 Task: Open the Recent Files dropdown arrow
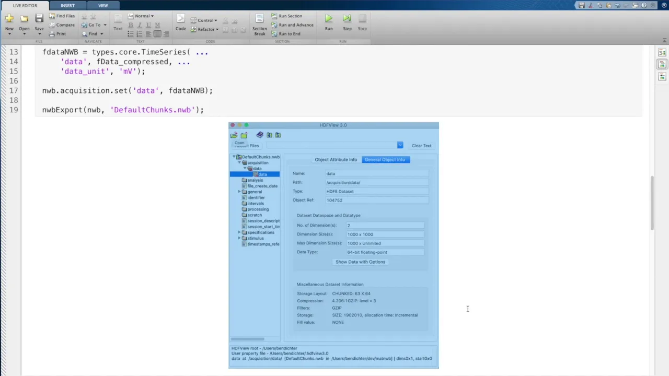tap(400, 145)
